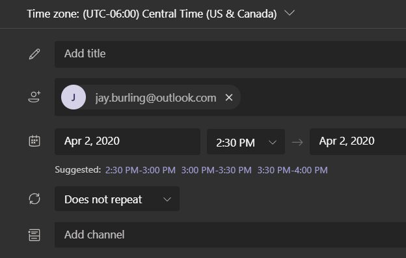Screen dimensions: 406x258
Task: Open the 2:30 PM start time dropdown
Action: (246, 142)
